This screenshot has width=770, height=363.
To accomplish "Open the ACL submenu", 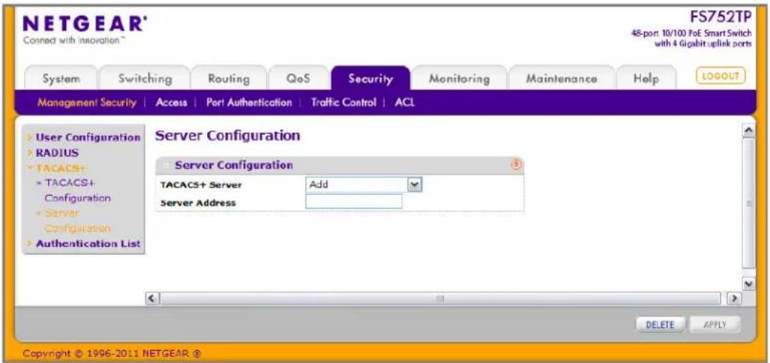I will 405,103.
